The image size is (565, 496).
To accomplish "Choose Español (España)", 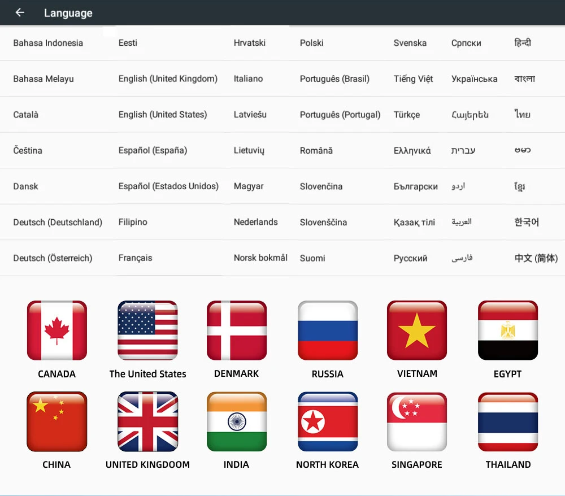I will [x=153, y=150].
